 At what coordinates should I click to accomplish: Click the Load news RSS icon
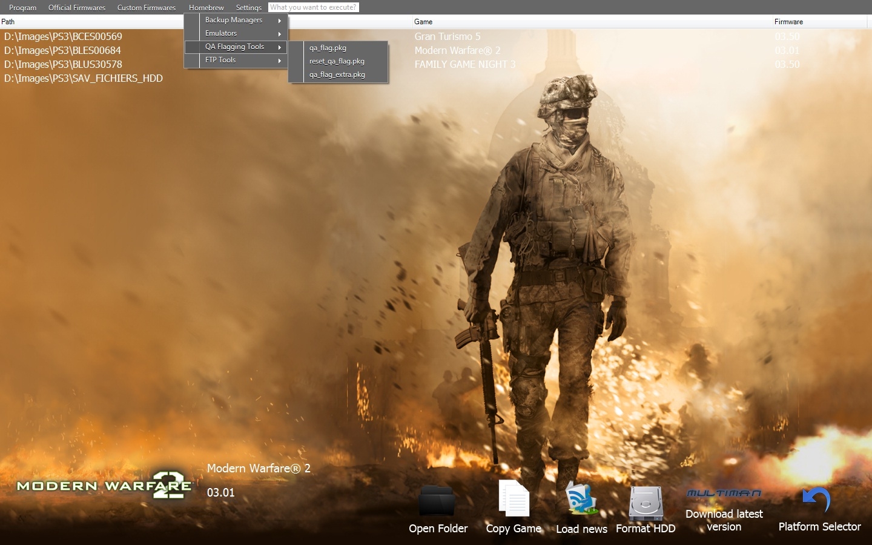coord(581,499)
